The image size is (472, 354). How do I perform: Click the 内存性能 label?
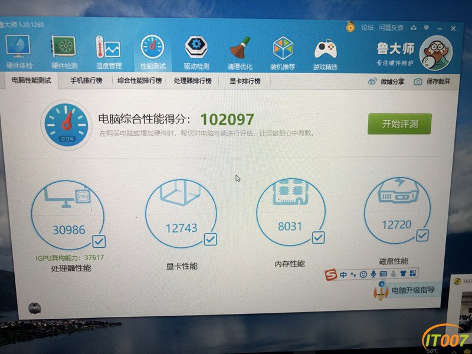[x=290, y=264]
